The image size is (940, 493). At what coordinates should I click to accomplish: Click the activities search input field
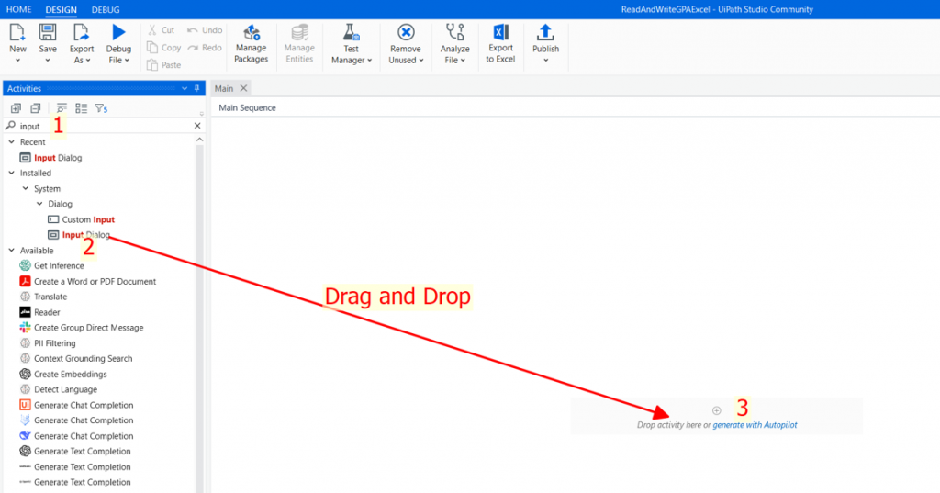pyautogui.click(x=105, y=126)
